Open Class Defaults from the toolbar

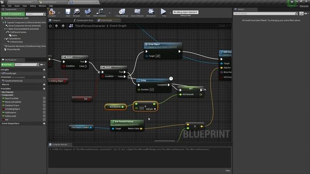click(x=137, y=12)
